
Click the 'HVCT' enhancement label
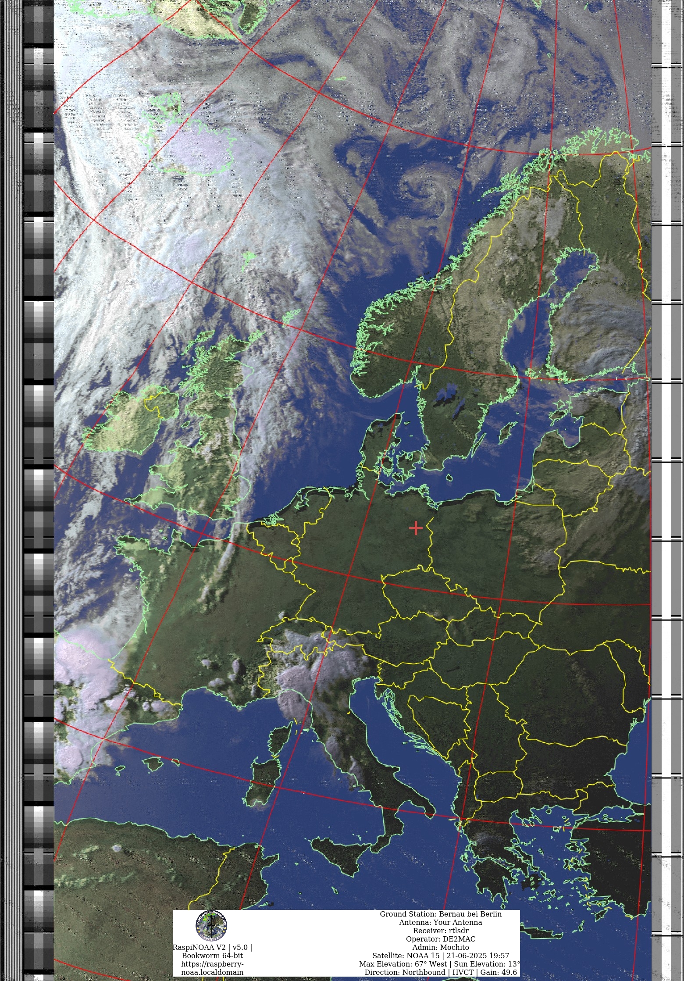tap(463, 972)
